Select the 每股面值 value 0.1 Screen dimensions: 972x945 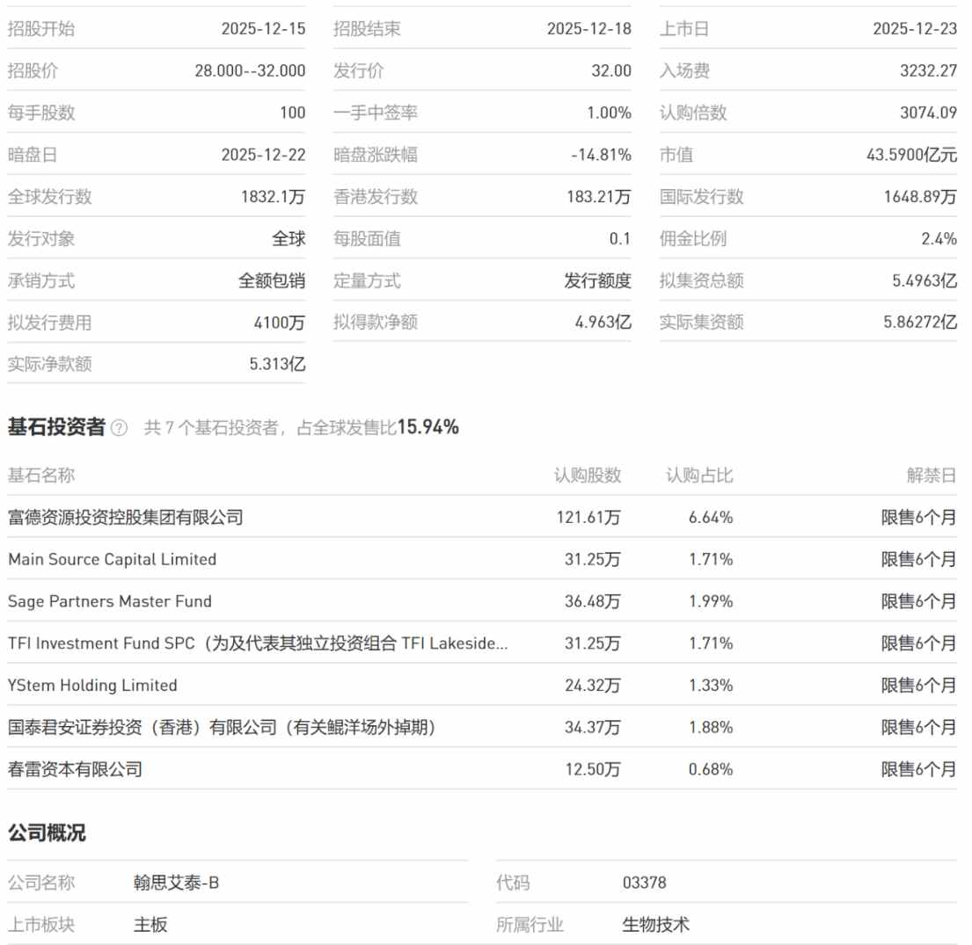pyautogui.click(x=620, y=238)
